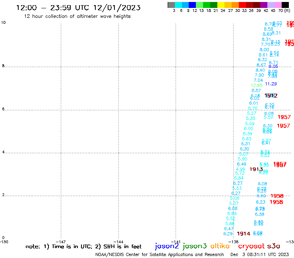Viewport: 294px width, 258px height.
Task: Click the 'Dec 3 08:31:11 UTC 2023' timestamp
Action: point(260,254)
